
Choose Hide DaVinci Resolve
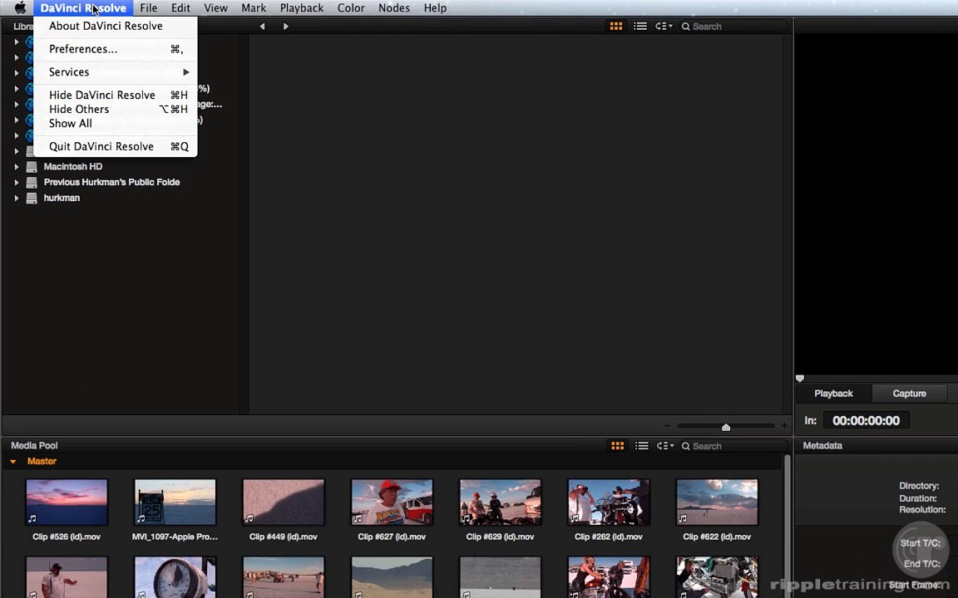116,96
